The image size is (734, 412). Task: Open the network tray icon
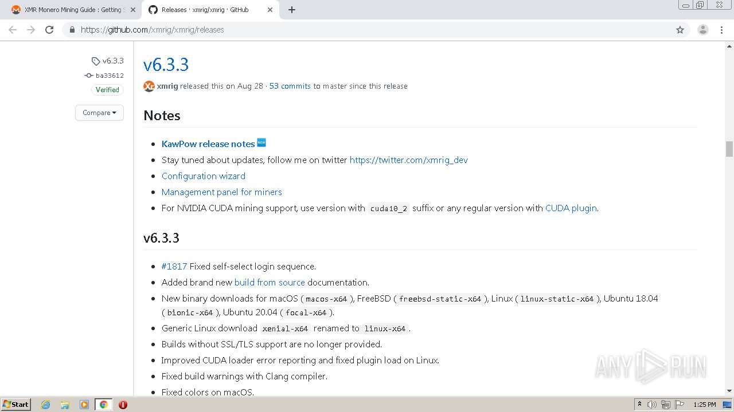click(666, 405)
